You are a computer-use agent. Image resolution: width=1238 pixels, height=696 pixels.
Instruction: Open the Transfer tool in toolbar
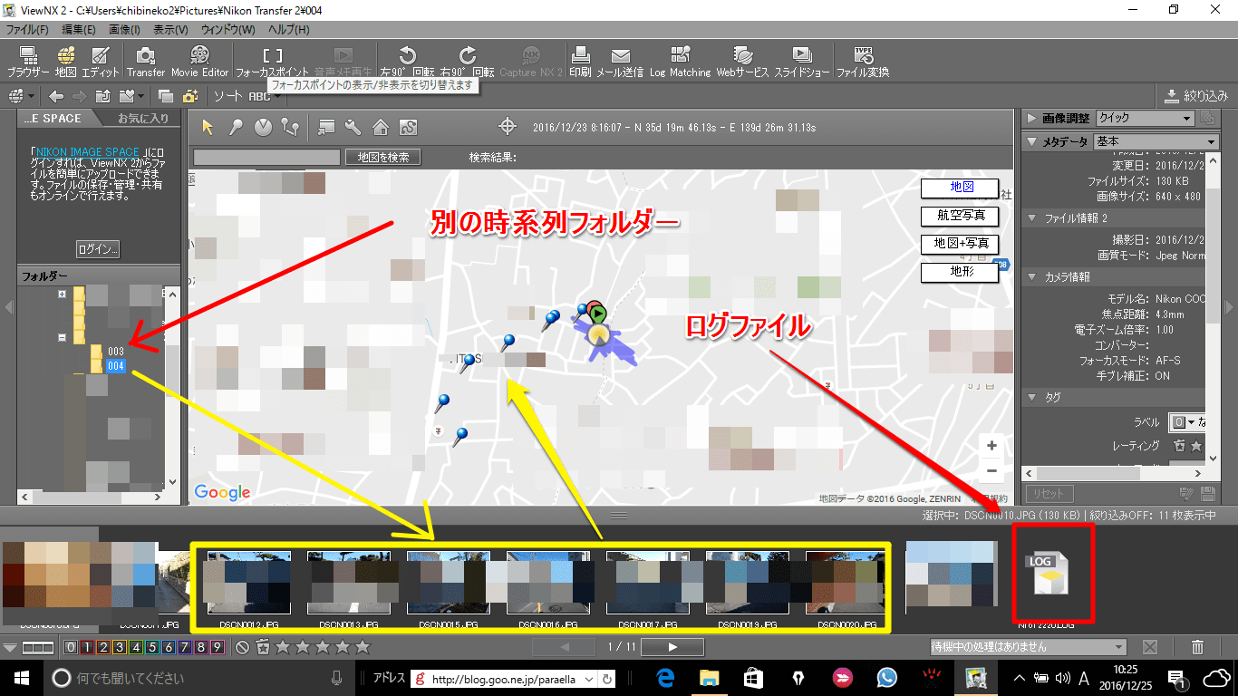[x=145, y=61]
